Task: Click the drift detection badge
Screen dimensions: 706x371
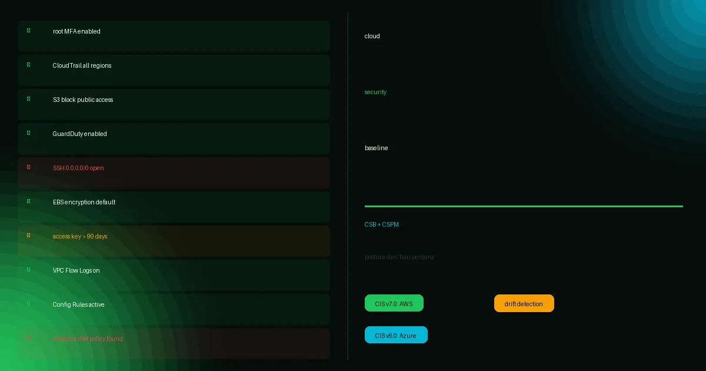Action: tap(524, 303)
